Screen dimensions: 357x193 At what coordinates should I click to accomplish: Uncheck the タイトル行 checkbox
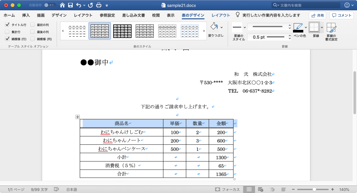click(x=7, y=24)
